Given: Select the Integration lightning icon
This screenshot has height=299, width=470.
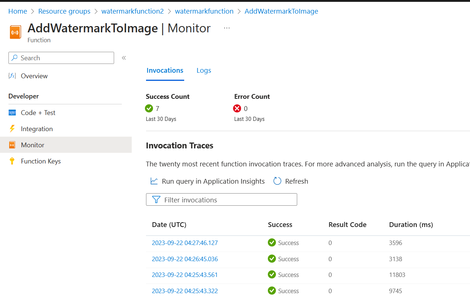Looking at the screenshot, I should [12, 129].
